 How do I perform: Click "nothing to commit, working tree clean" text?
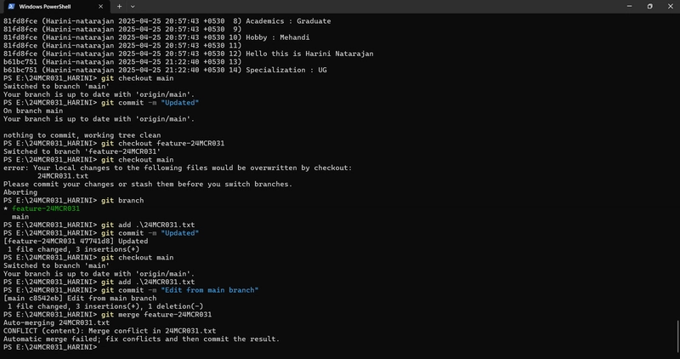pos(82,135)
